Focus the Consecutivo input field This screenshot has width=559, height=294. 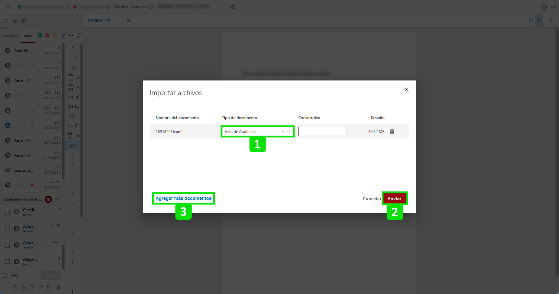pos(322,131)
